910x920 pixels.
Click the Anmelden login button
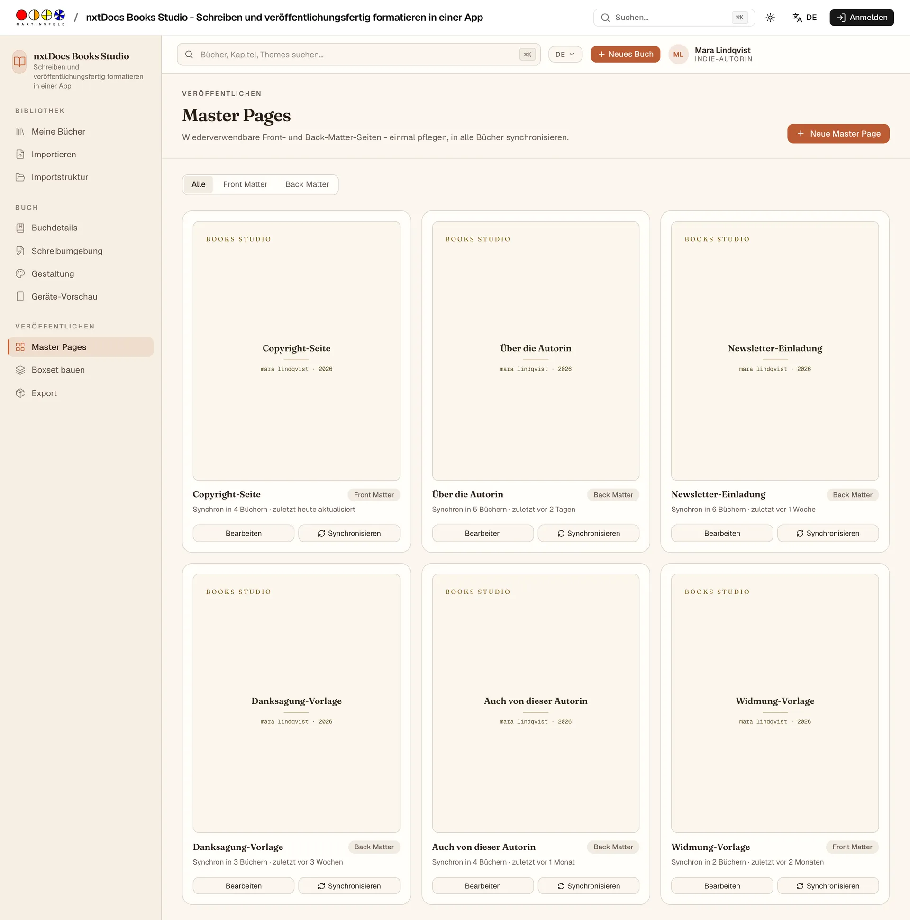click(x=862, y=18)
